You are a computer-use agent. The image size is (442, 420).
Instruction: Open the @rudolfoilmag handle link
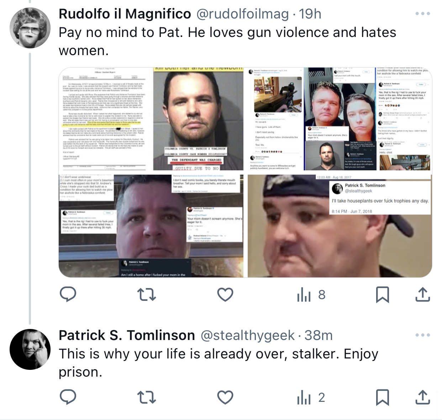[242, 14]
